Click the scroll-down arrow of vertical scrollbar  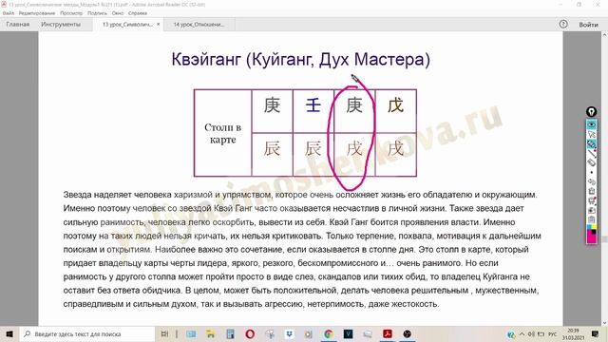click(605, 323)
